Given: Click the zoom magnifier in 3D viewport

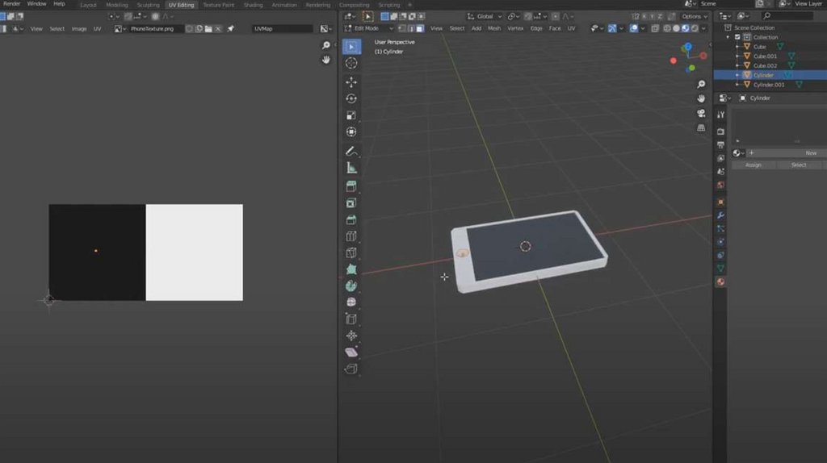Looking at the screenshot, I should (701, 83).
